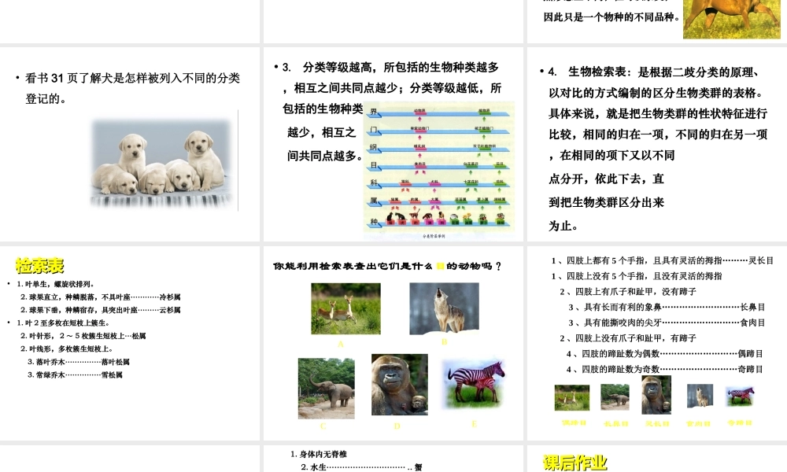The image size is (787, 472).
Task: Click the small gorilla picture above 灵长目
Action: tap(656, 395)
